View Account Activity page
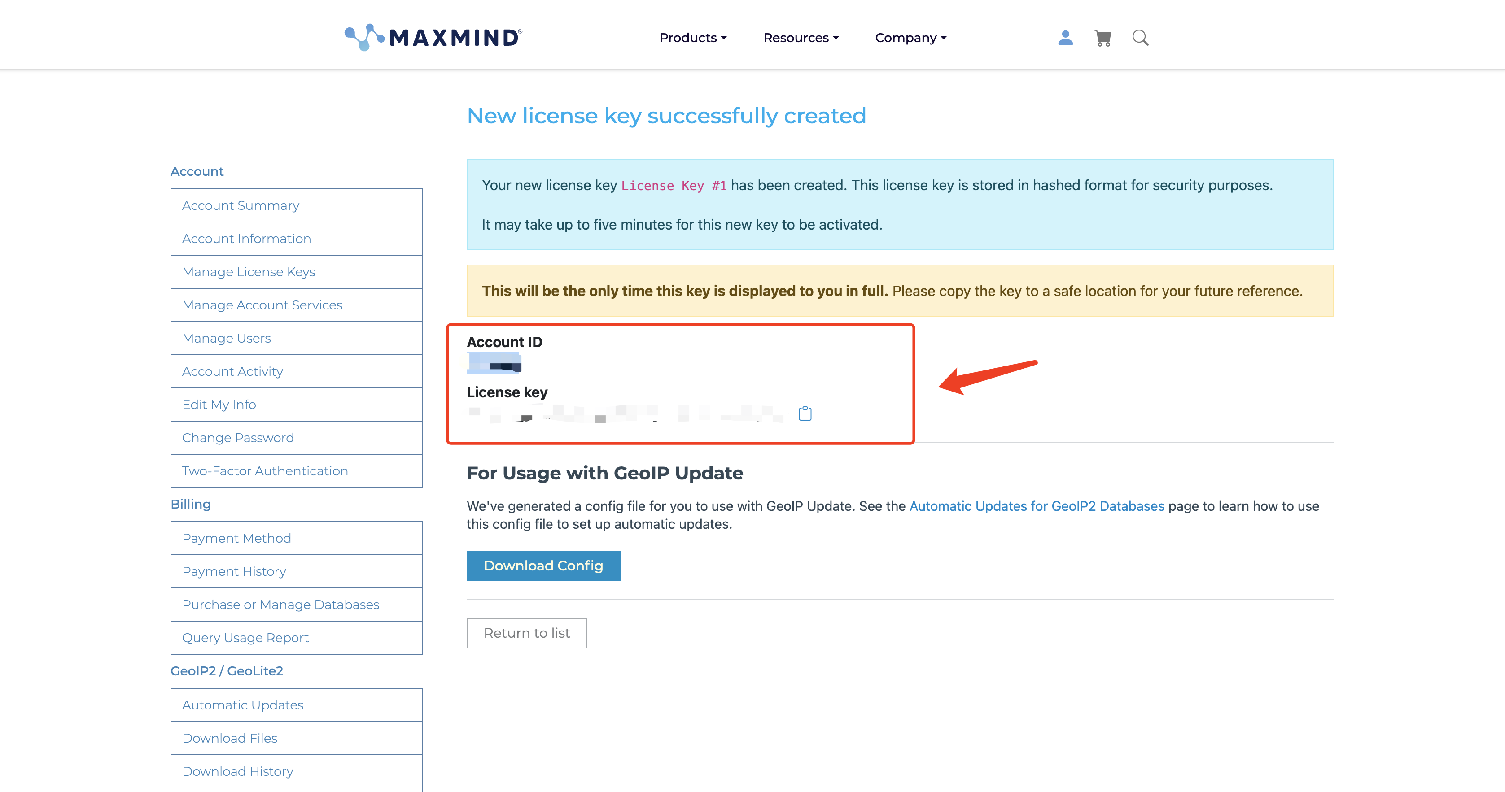The height and width of the screenshot is (792, 1505). [x=296, y=371]
